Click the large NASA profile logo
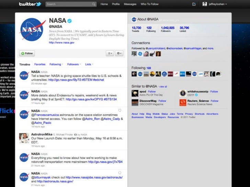 [32, 29]
